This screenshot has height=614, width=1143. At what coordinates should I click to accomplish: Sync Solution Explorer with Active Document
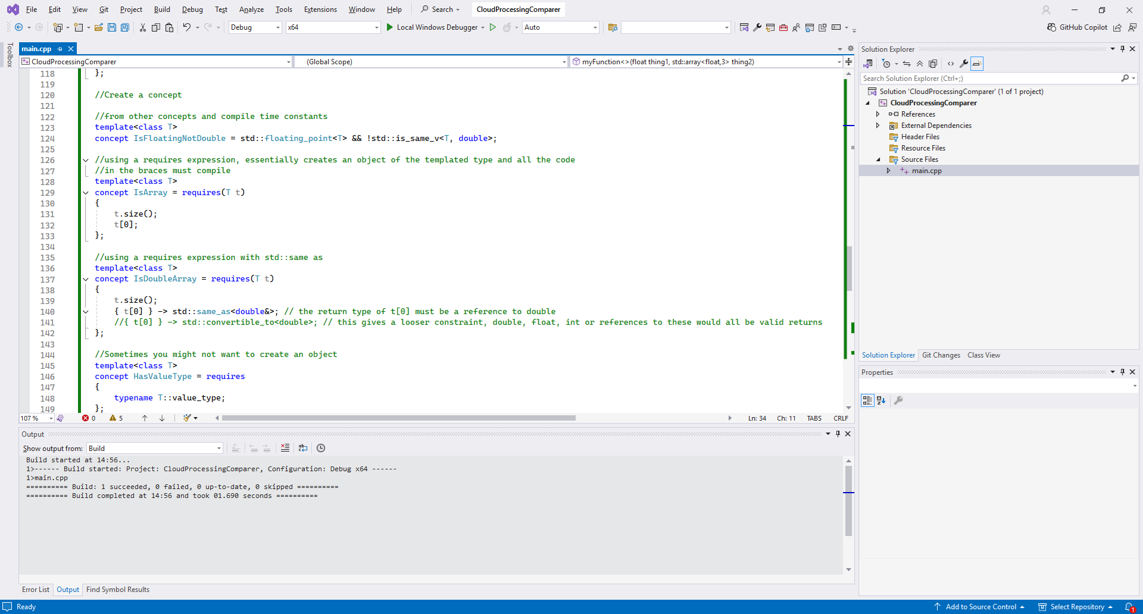click(x=907, y=64)
